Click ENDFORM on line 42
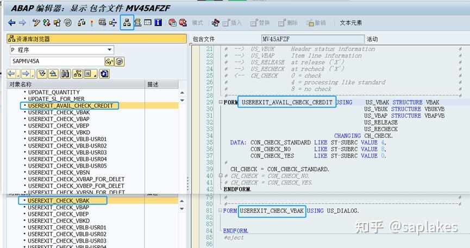Viewport: 470px width, 248px height. click(x=237, y=189)
